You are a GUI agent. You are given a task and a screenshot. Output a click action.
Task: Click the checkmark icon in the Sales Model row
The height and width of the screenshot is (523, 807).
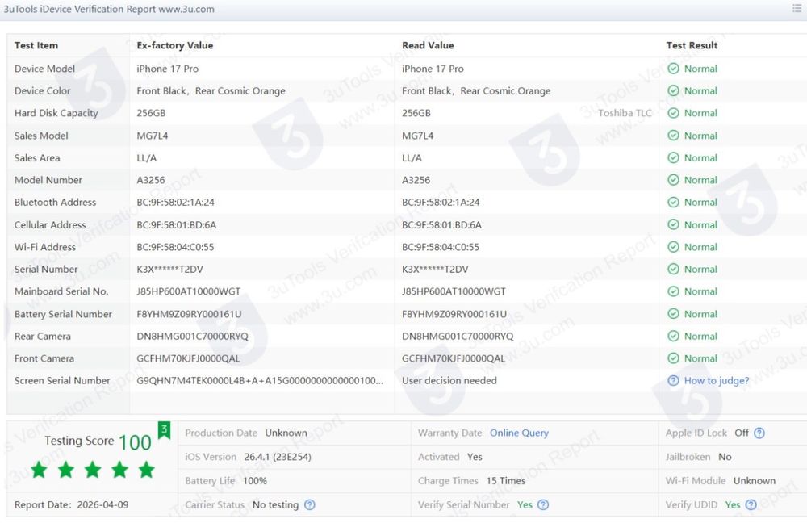point(673,136)
